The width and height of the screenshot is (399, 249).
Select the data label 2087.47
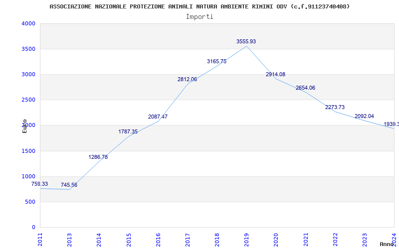pyautogui.click(x=158, y=117)
